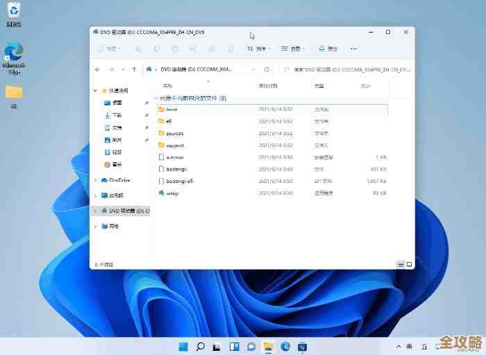Click the File Explorer taskbar icon
486x355 pixels.
click(x=268, y=347)
